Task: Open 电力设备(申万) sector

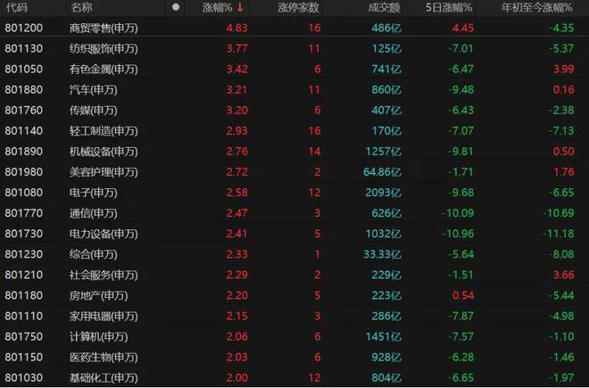Action: [104, 234]
